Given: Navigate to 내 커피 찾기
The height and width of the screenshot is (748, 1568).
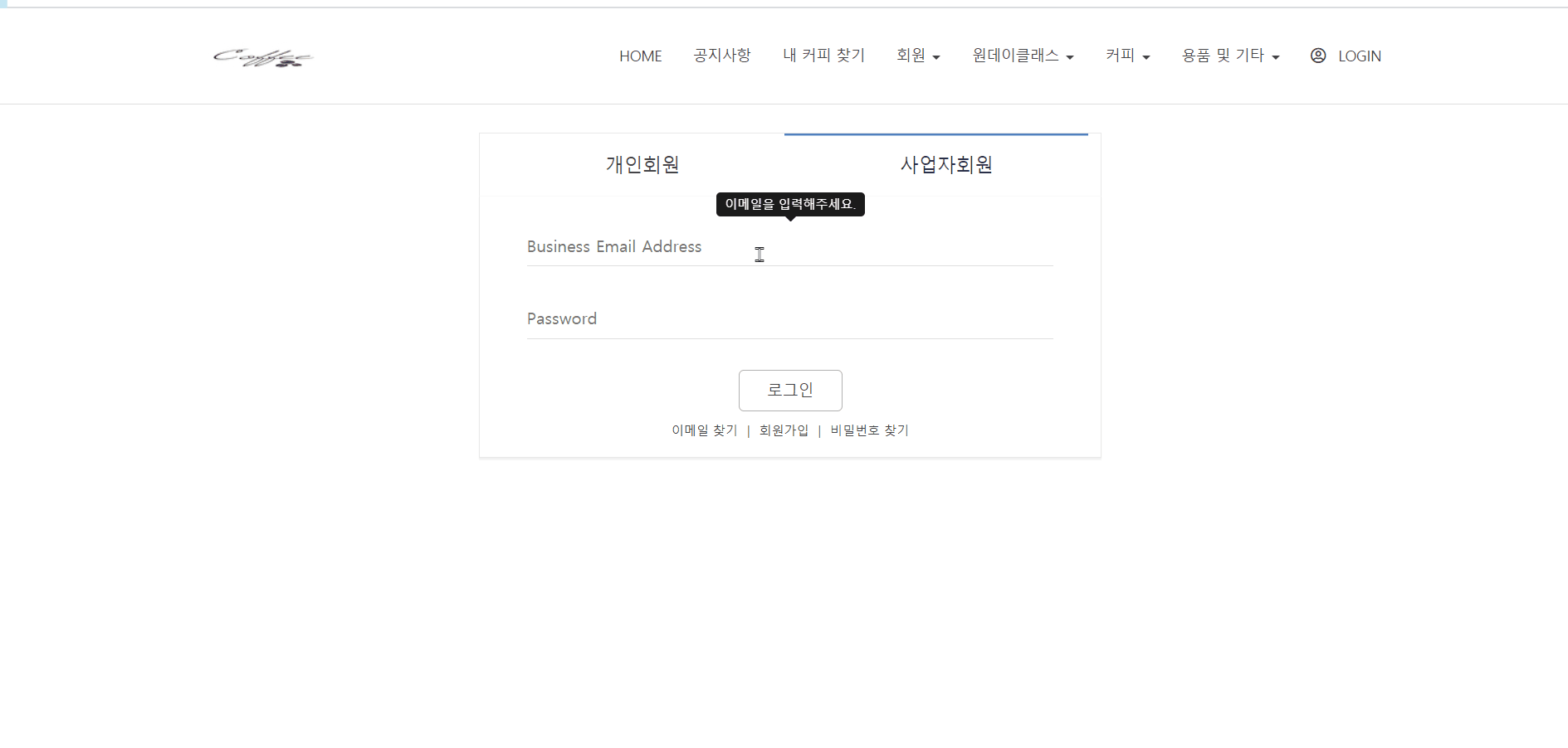Looking at the screenshot, I should coord(823,56).
